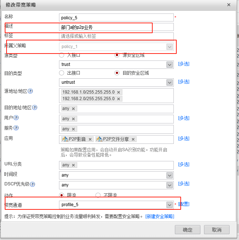Image resolution: width=239 pixels, height=240 pixels.
Task: Remove any tag from 服务 field
Action: click(x=73, y=129)
